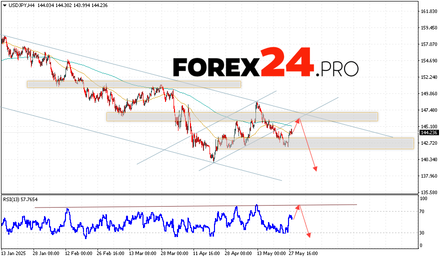Click the RSI resistance trendline above 70
This screenshot has width=441, height=259.
pos(195,206)
